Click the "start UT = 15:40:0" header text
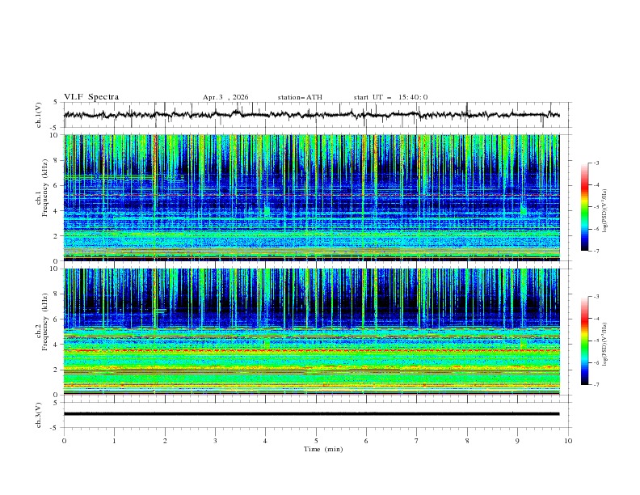640x495 pixels. pyautogui.click(x=390, y=97)
